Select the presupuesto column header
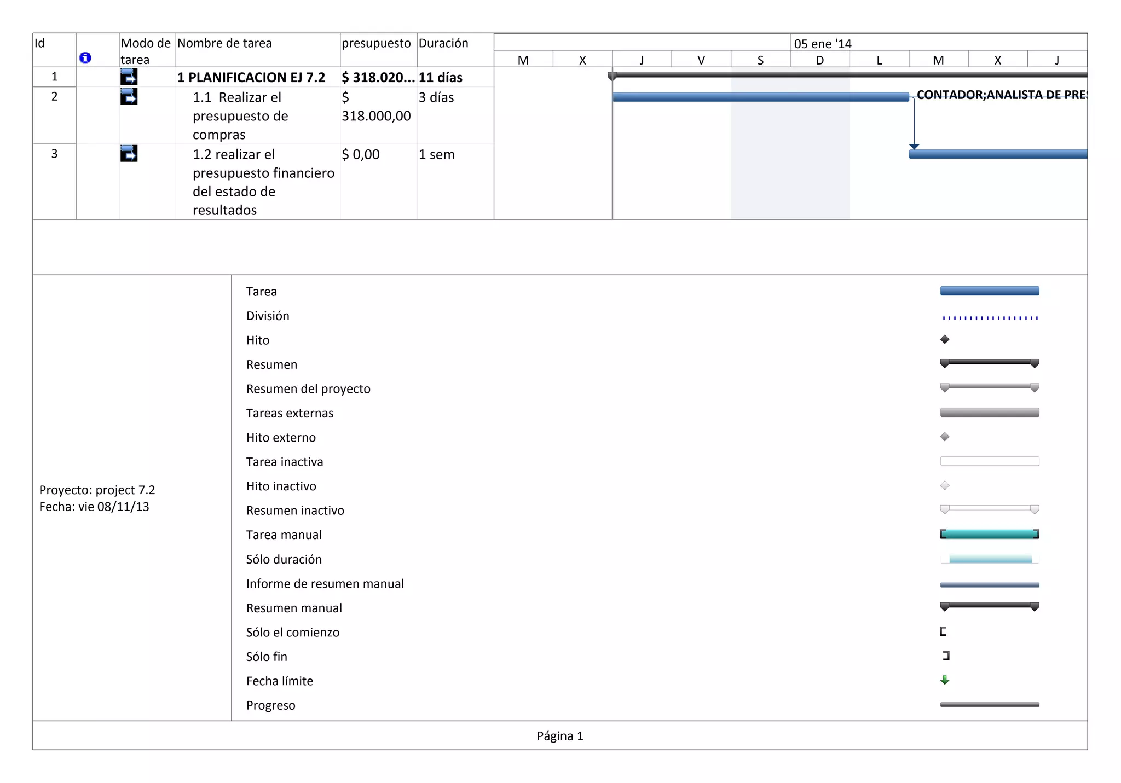 (x=376, y=44)
